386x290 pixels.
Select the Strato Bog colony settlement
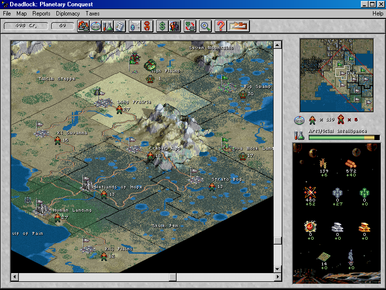[196, 179]
